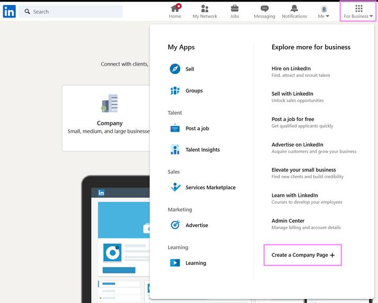Click 'Courses to develop your employees' text
The height and width of the screenshot is (303, 378).
click(x=307, y=202)
